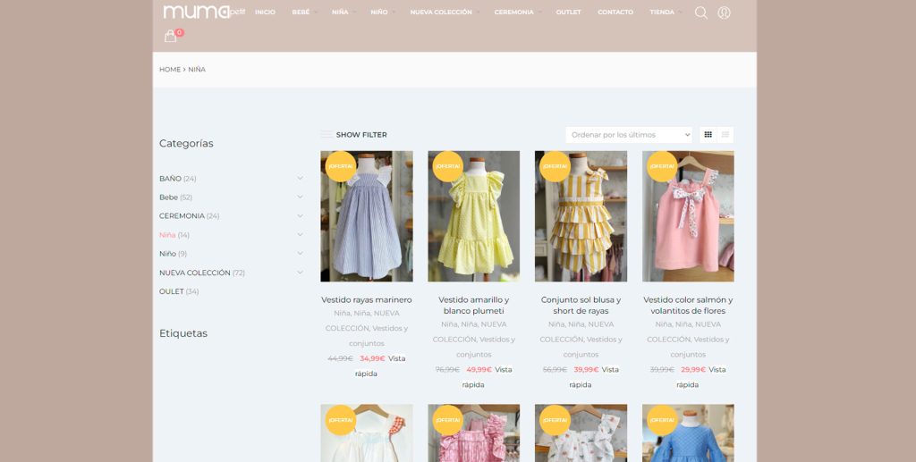Open the NUEVA COLECCIÓN navigation menu
The width and height of the screenshot is (916, 462).
click(441, 13)
